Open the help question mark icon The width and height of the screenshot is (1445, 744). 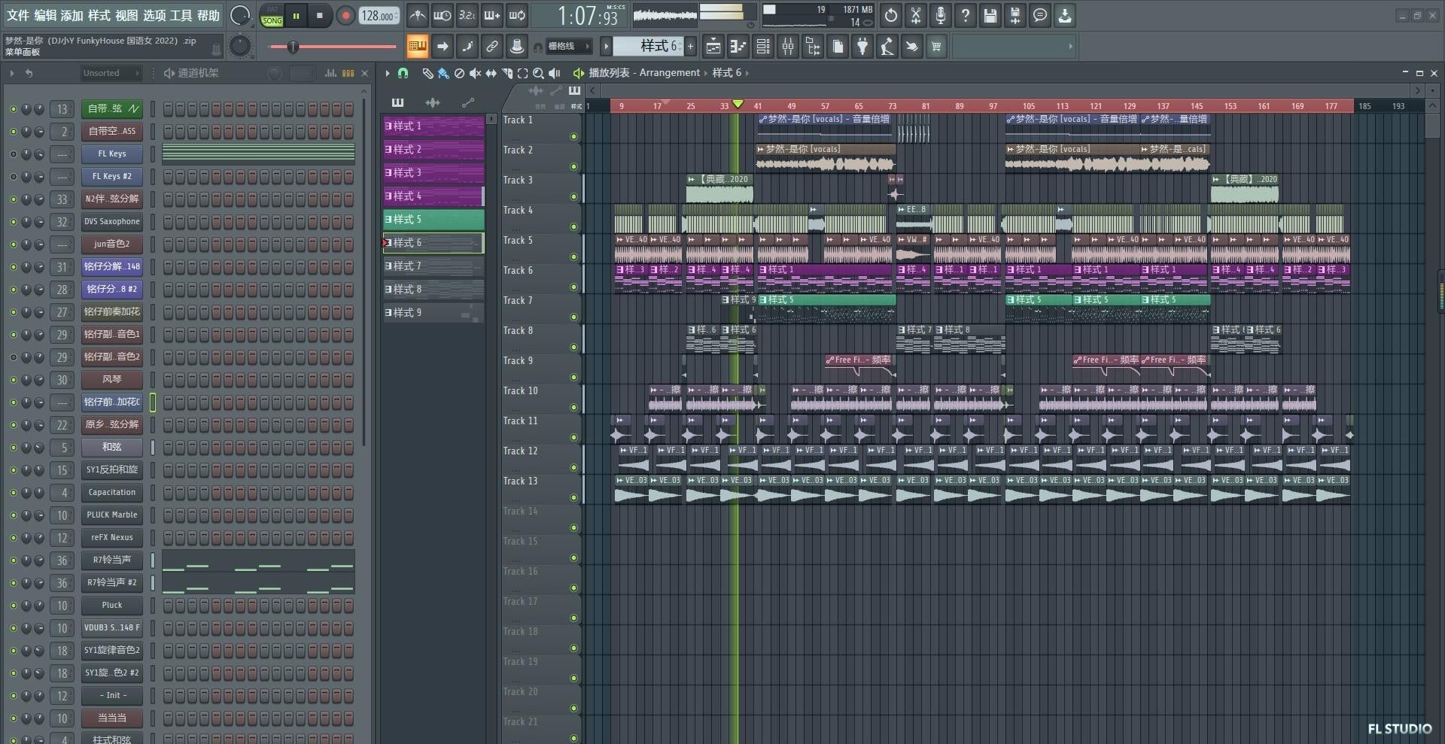click(966, 15)
